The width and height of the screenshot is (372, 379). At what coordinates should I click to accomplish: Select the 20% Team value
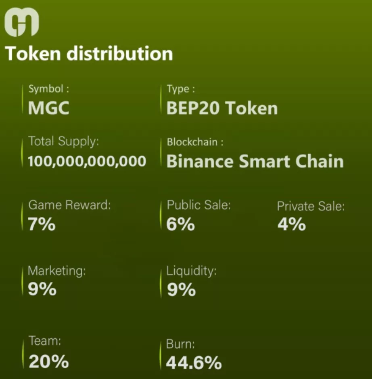pyautogui.click(x=49, y=362)
